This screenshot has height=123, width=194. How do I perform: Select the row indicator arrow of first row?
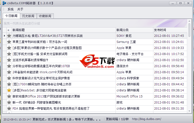point(5,36)
